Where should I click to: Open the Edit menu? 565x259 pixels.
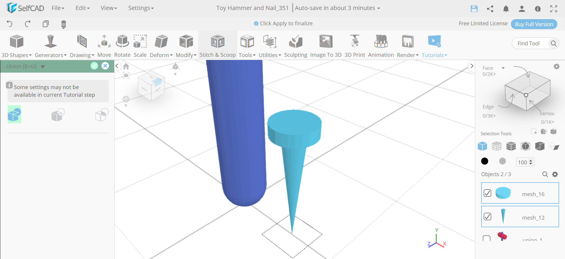82,8
